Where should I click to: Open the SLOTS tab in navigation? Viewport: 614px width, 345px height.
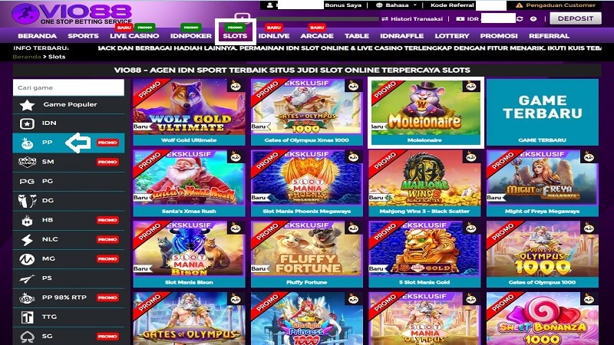coord(235,36)
